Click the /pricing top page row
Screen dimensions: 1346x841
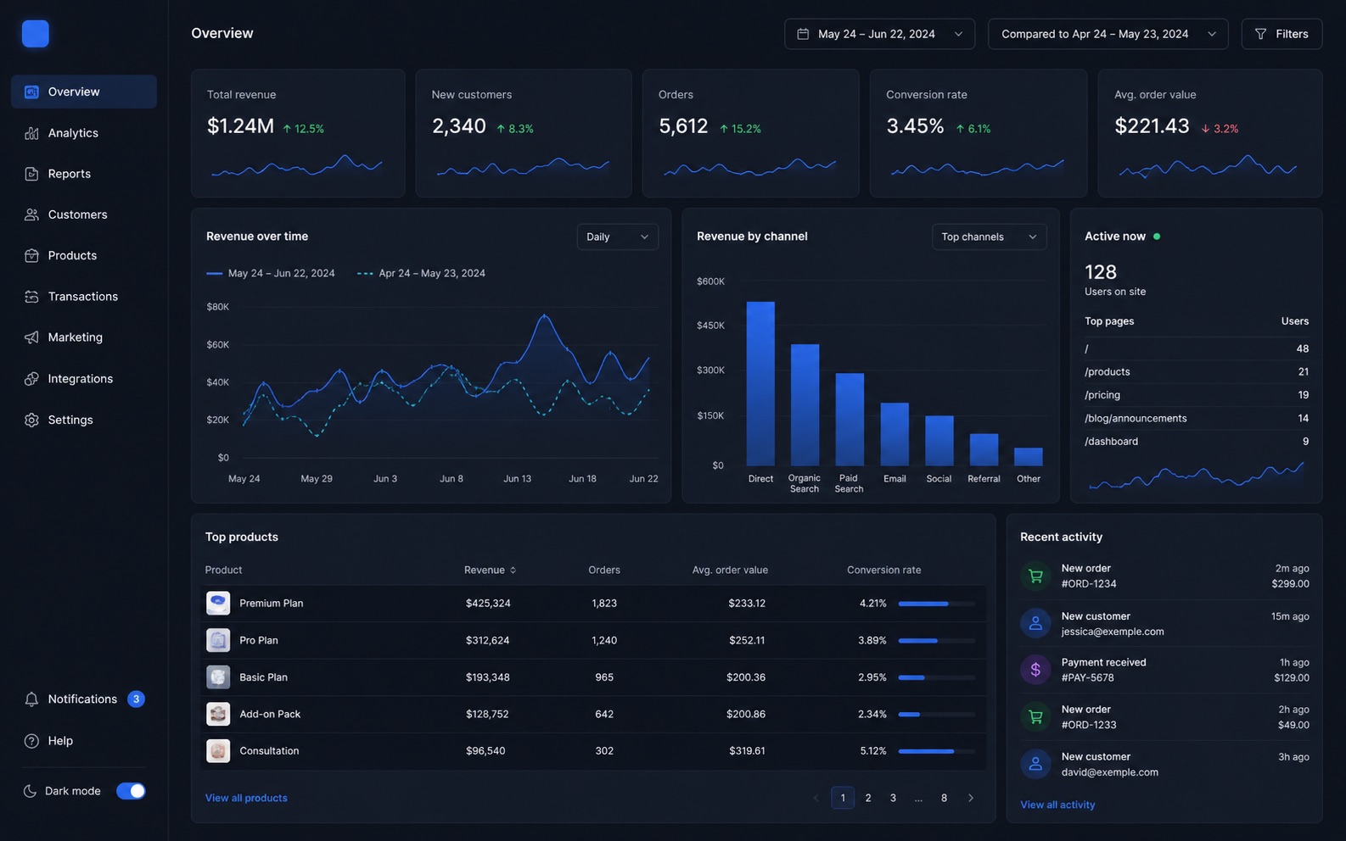(x=1197, y=395)
